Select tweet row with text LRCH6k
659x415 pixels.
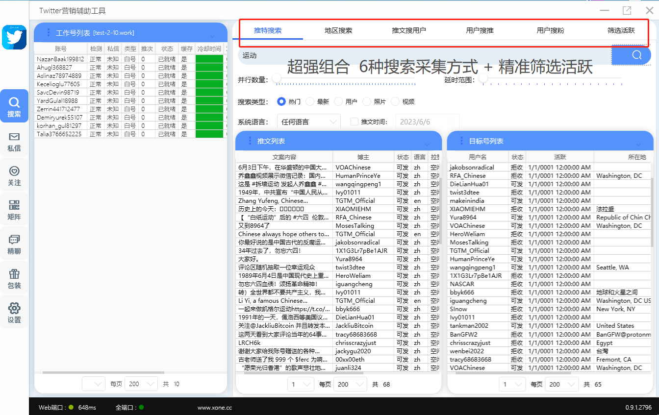click(338, 342)
